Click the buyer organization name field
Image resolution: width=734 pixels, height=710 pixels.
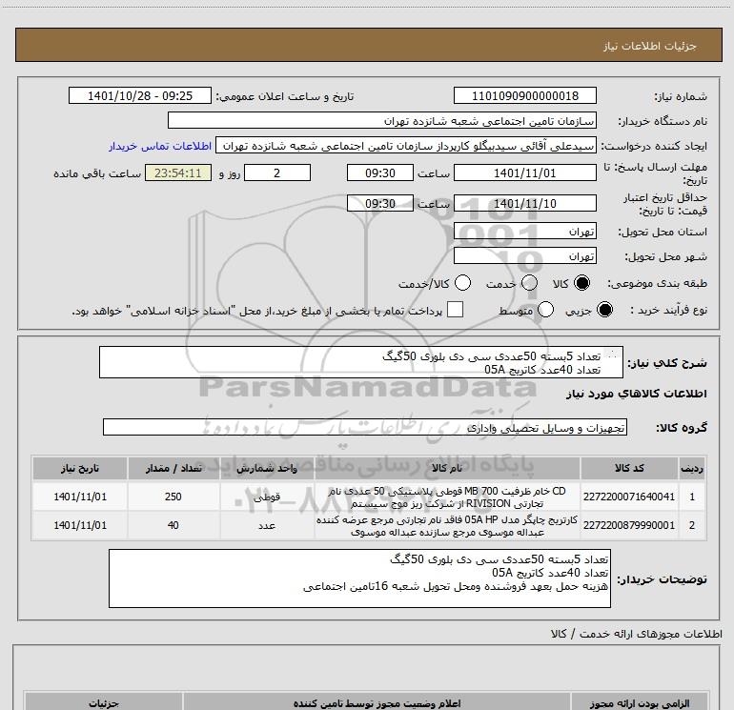click(x=382, y=120)
